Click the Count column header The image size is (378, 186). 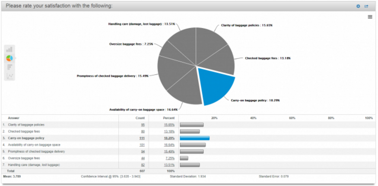pos(139,118)
